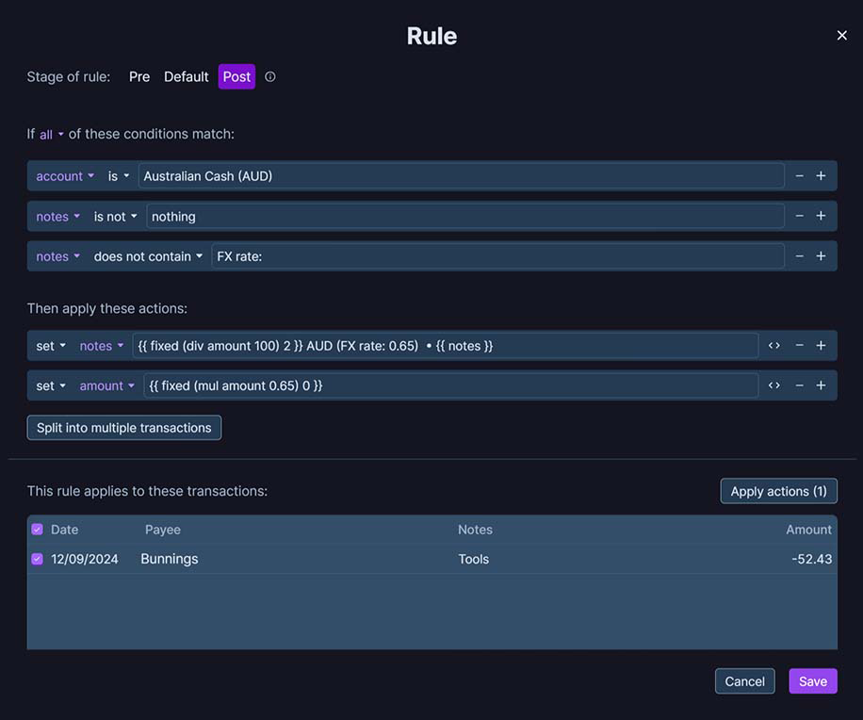Select the Pre stage option
This screenshot has height=720, width=863.
139,77
